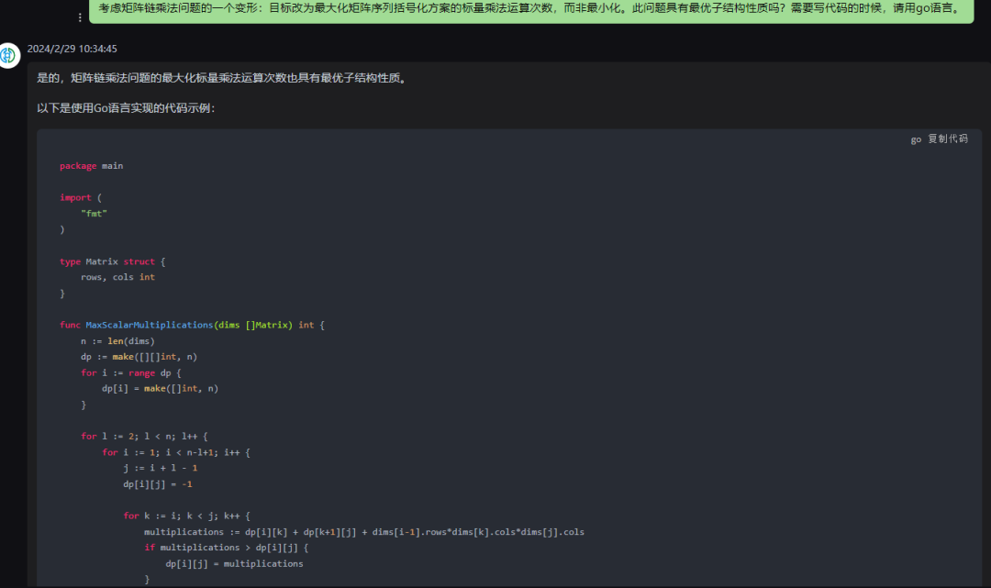Click the green user question bubble
The image size is (991, 588).
pyautogui.click(x=531, y=9)
